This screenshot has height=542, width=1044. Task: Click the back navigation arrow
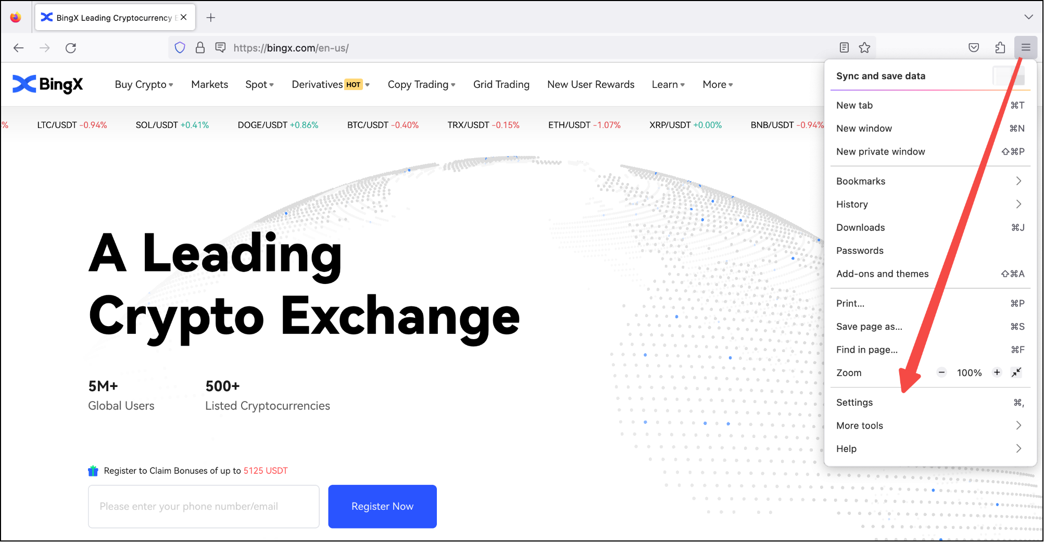point(19,48)
